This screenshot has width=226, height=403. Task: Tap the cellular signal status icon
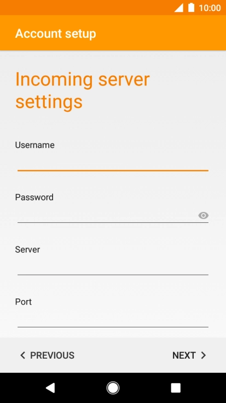(179, 8)
